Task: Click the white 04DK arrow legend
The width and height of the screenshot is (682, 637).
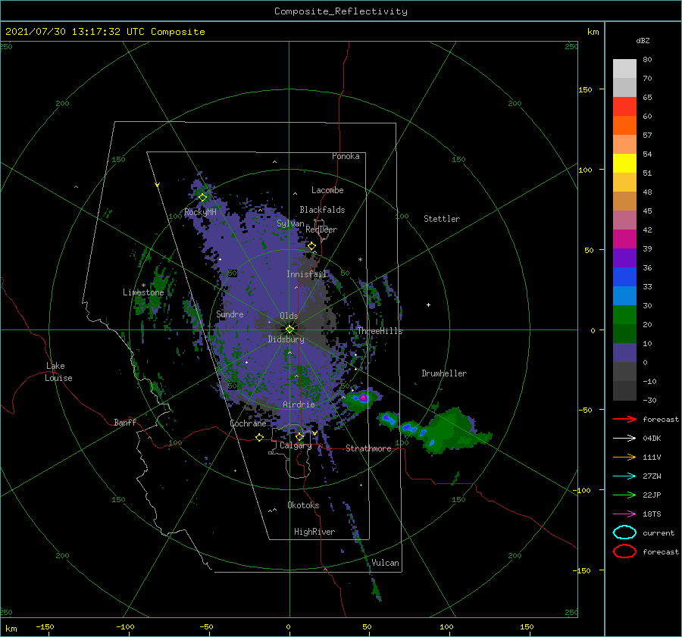Action: coord(624,439)
